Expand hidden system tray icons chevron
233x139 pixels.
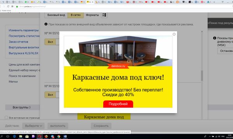[210, 136]
